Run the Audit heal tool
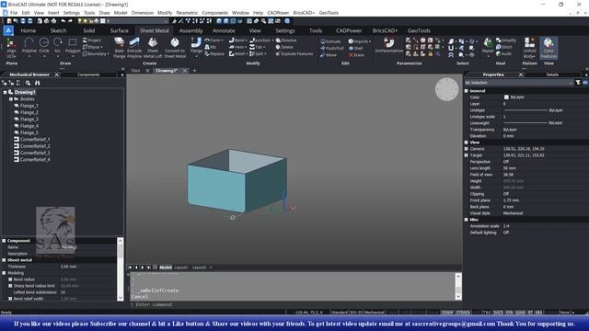 pyautogui.click(x=503, y=53)
